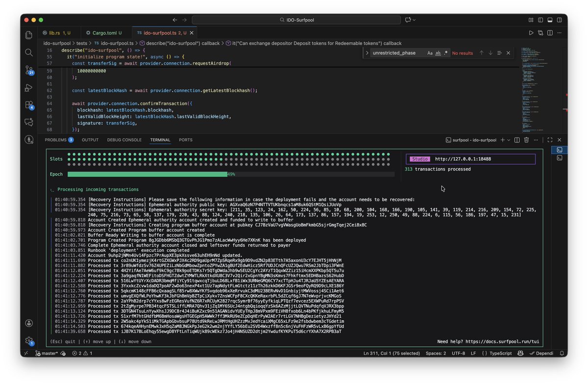Viewport: 588px width, 384px height.
Task: Open the Copilot chat icon in title bar
Action: pyautogui.click(x=408, y=20)
